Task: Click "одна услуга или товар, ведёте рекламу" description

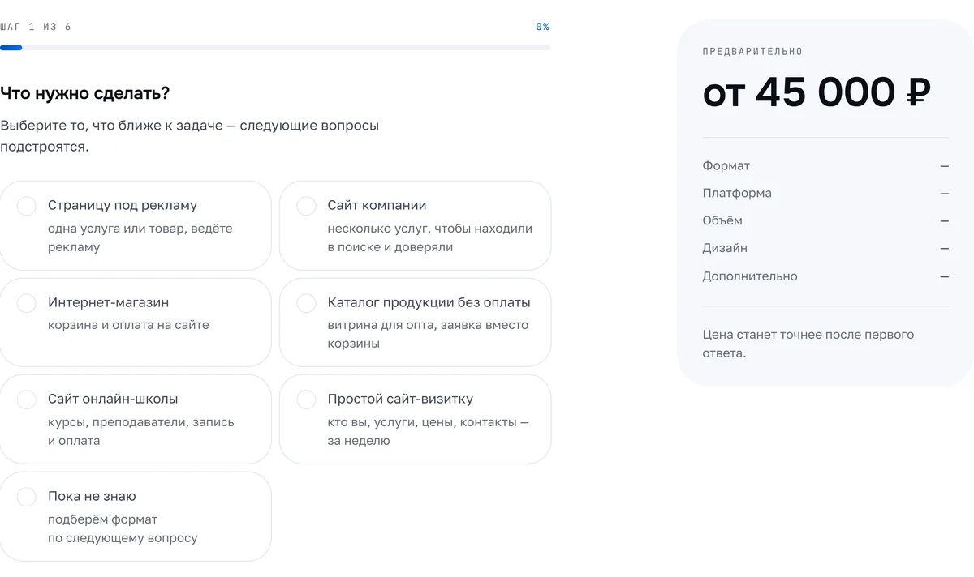Action: pyautogui.click(x=140, y=238)
